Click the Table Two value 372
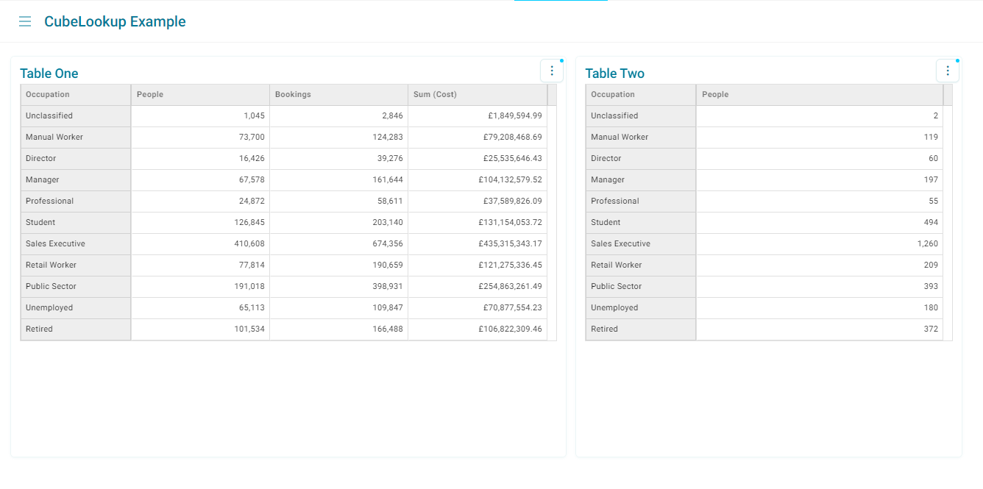 click(820, 329)
